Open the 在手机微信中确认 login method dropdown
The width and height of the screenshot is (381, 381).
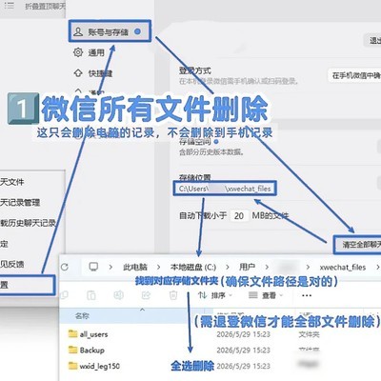coord(355,75)
